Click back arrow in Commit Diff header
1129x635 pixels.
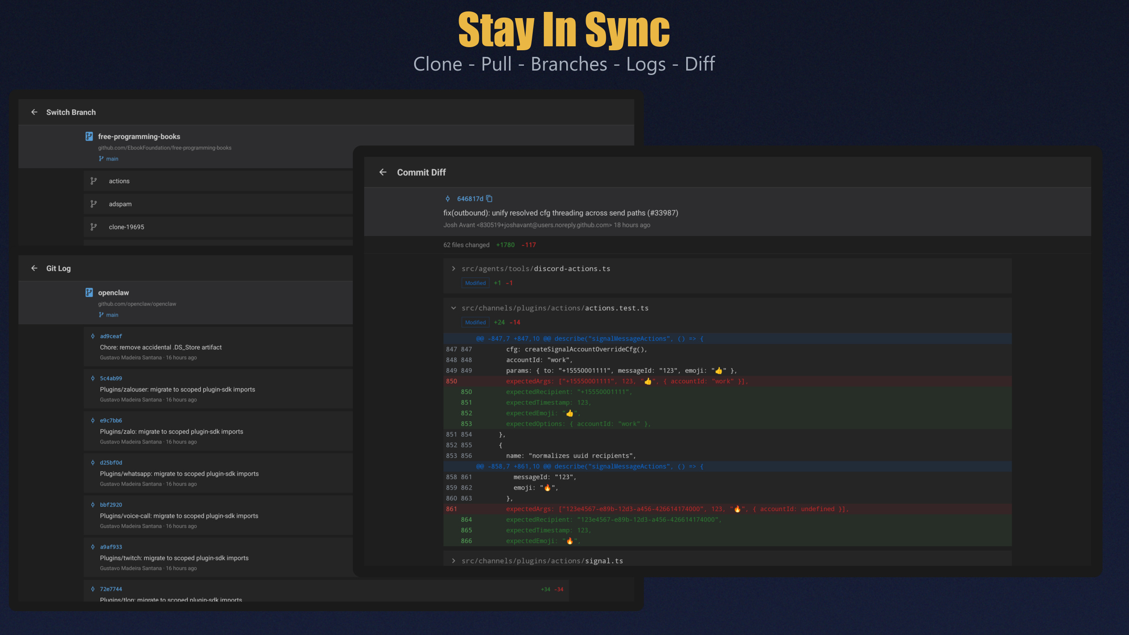(383, 172)
